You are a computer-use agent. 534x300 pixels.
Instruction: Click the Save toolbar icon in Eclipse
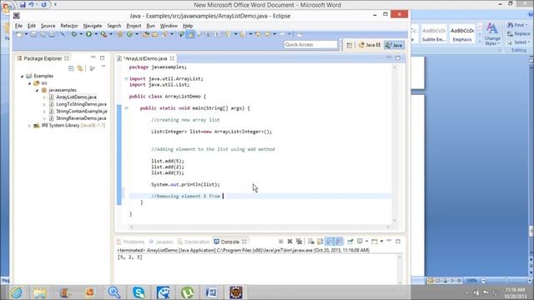[x=33, y=34]
